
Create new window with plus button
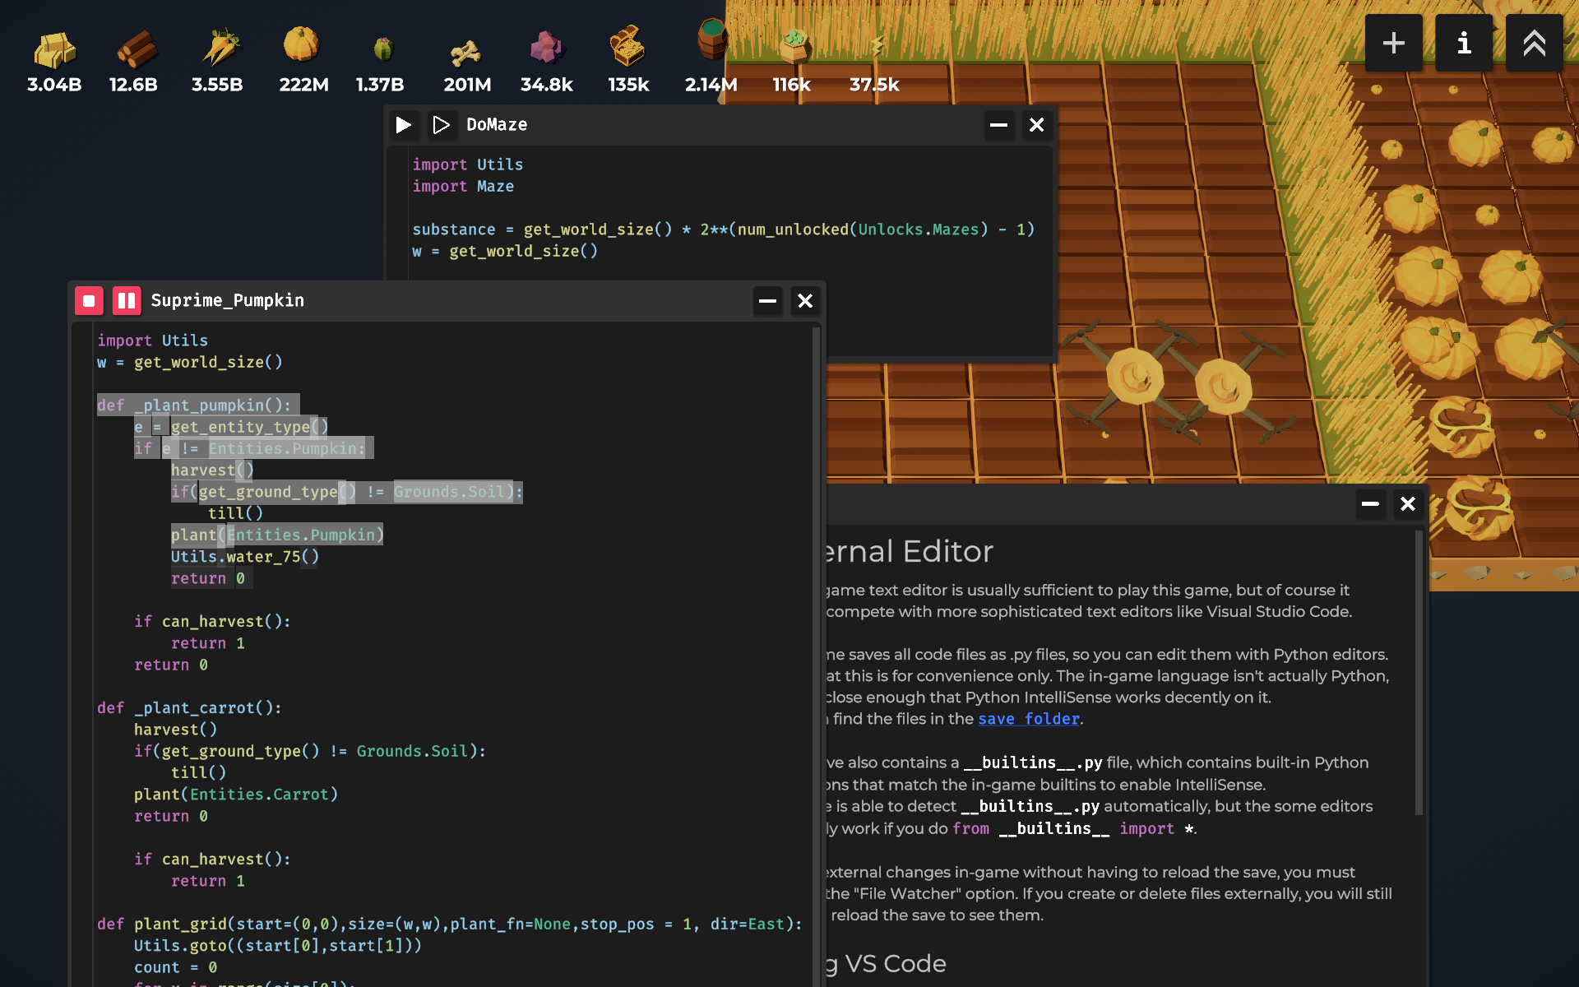pyautogui.click(x=1393, y=43)
